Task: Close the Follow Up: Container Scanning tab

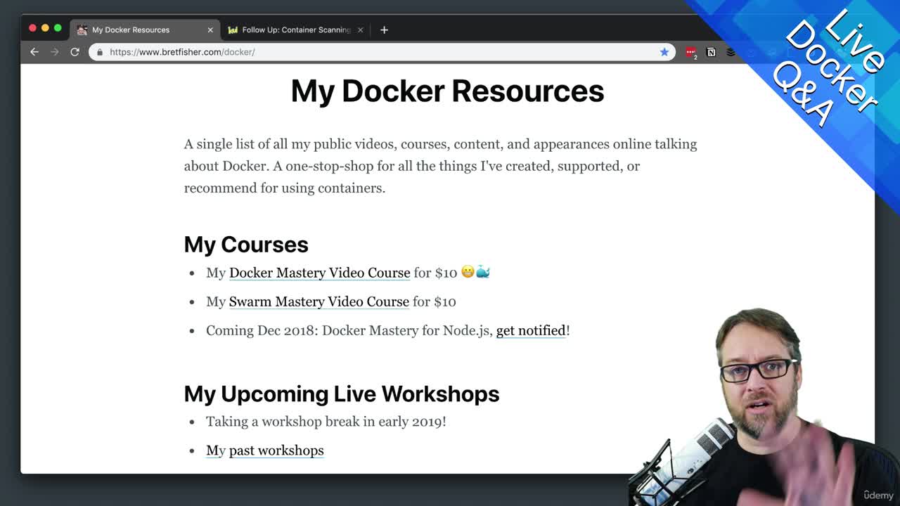Action: (x=361, y=30)
